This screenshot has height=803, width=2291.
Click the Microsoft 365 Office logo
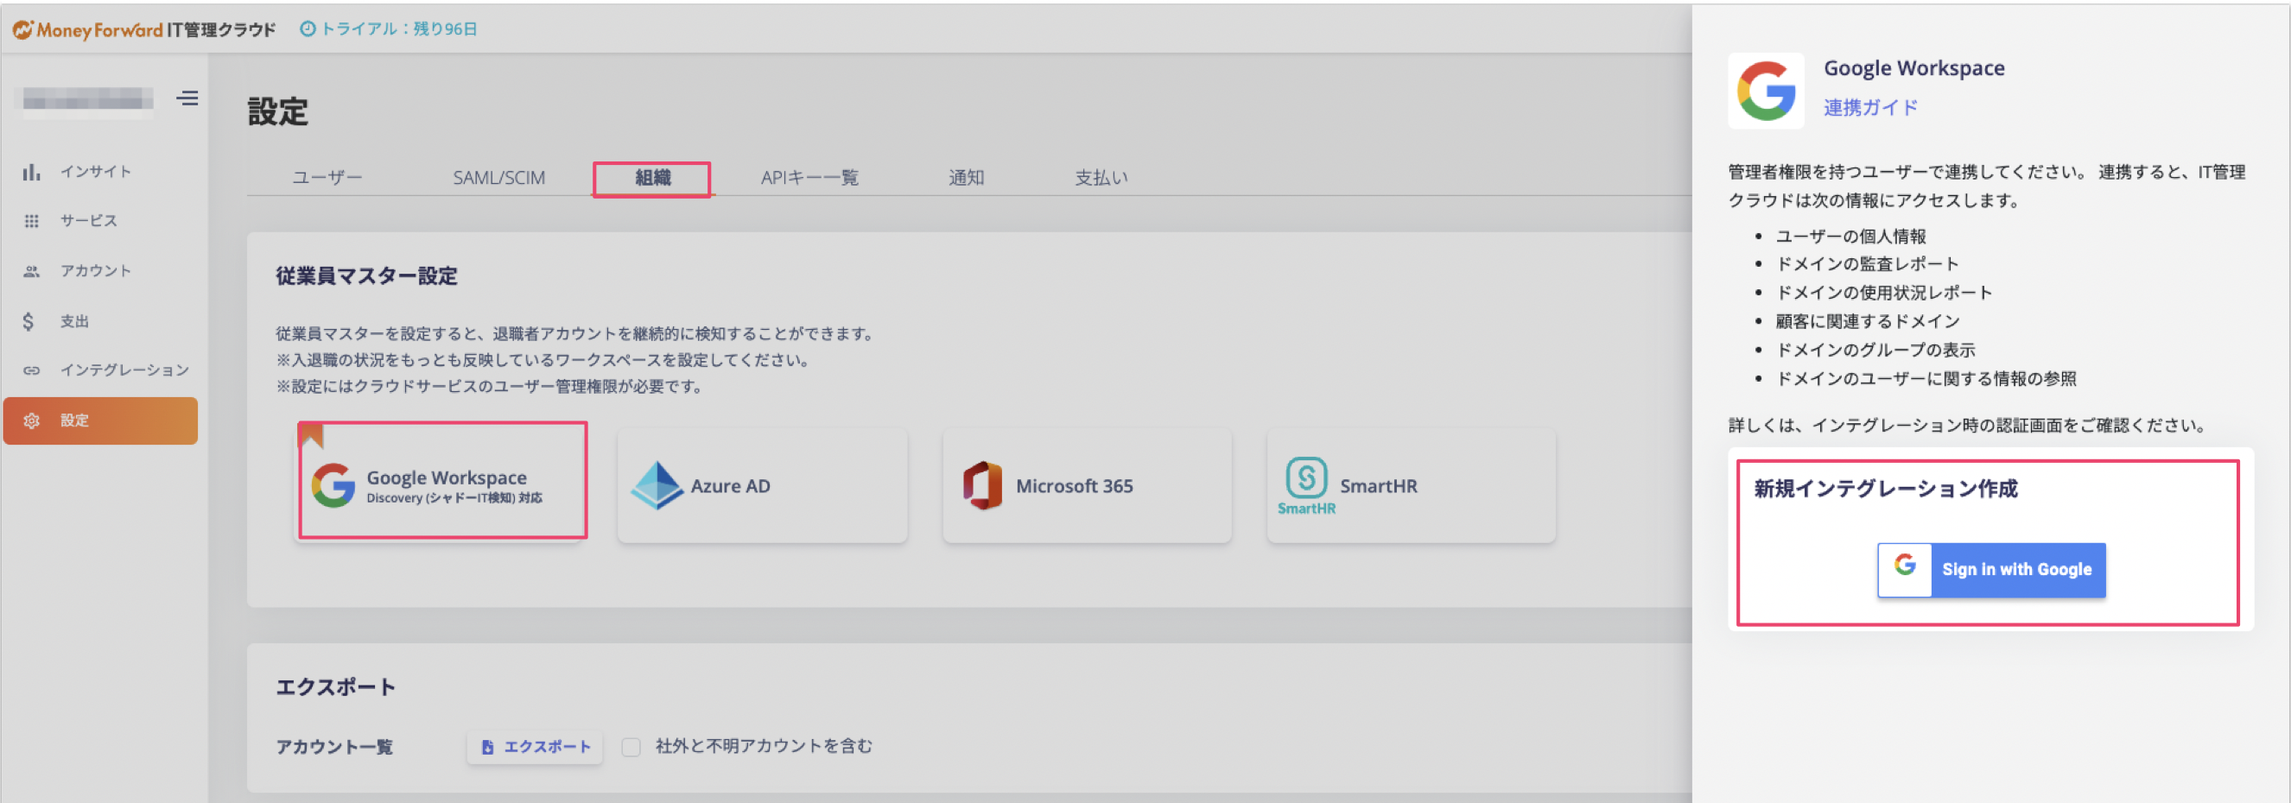tap(982, 485)
